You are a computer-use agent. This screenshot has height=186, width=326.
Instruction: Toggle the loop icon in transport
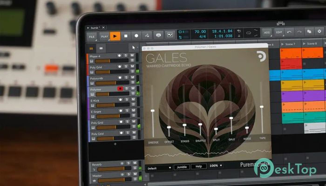(248, 33)
